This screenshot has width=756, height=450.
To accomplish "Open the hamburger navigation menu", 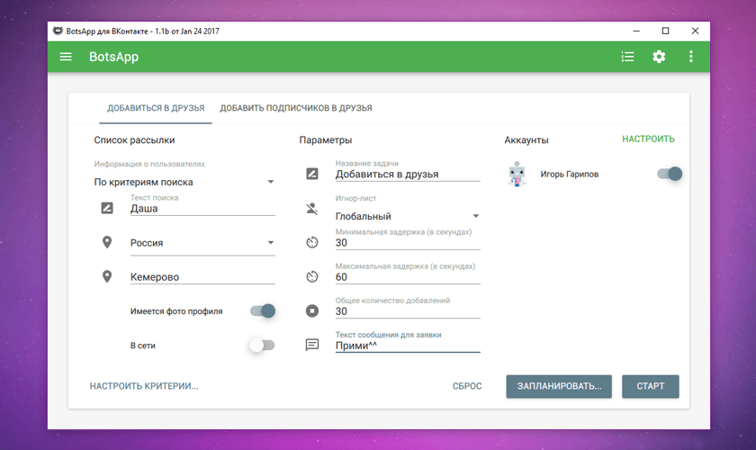I will click(x=66, y=57).
